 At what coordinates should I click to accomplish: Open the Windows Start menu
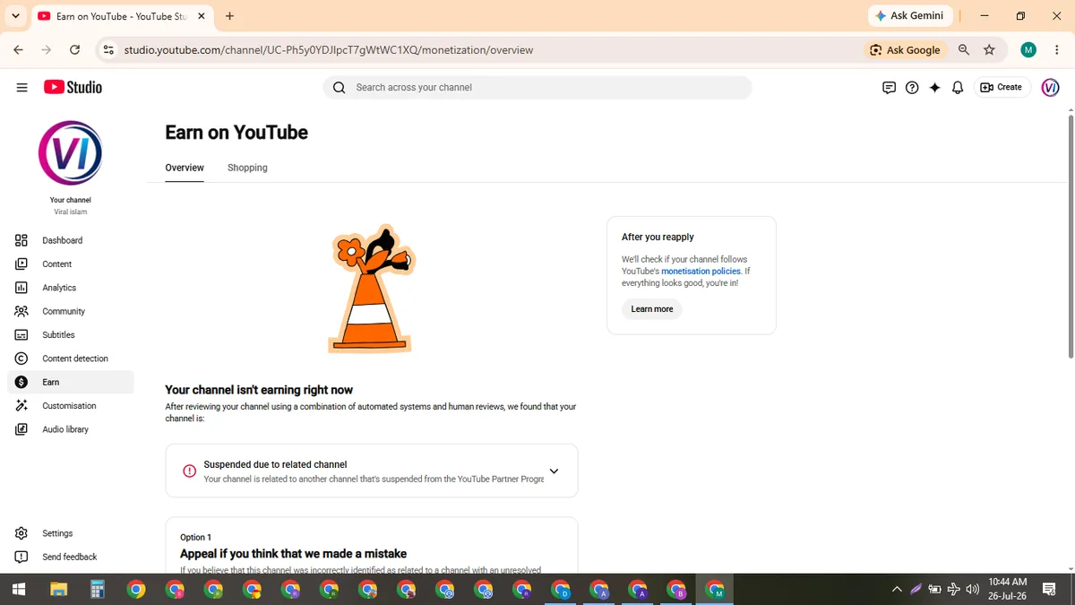19,589
